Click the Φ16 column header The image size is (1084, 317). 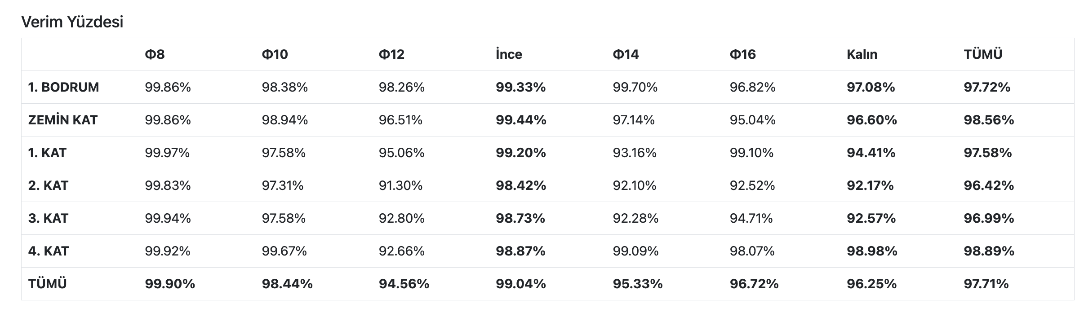(x=742, y=54)
